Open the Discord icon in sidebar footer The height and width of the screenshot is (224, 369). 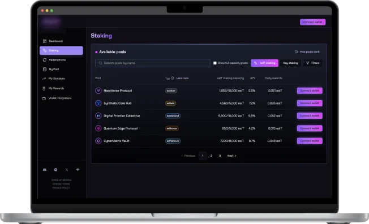tap(45, 170)
